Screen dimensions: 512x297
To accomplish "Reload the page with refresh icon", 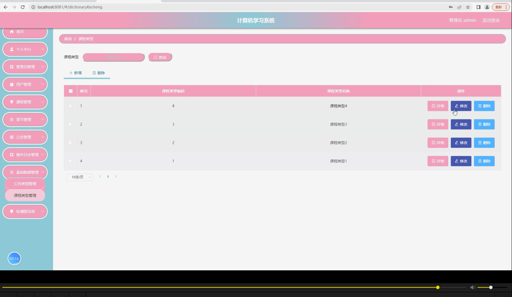I will click(23, 7).
